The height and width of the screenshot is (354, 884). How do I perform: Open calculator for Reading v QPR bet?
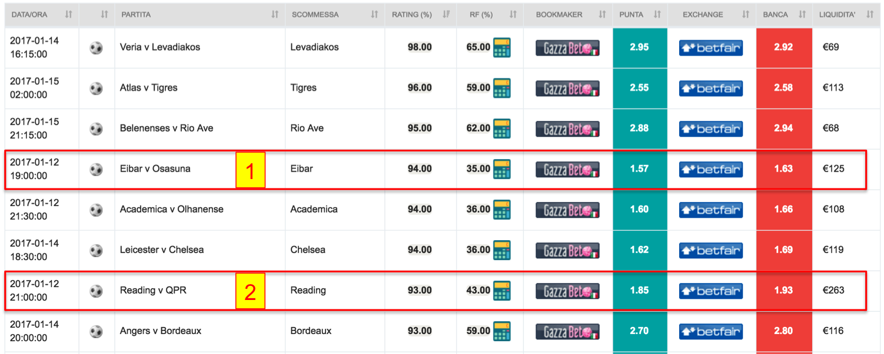[502, 290]
